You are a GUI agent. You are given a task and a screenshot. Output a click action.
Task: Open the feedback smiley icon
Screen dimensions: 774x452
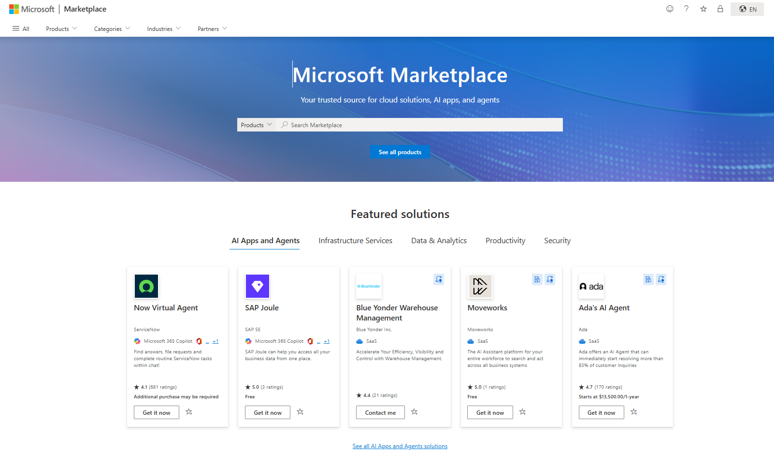pyautogui.click(x=670, y=9)
